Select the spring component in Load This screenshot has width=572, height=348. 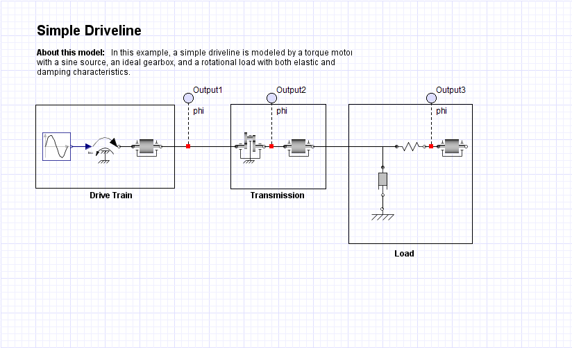410,146
